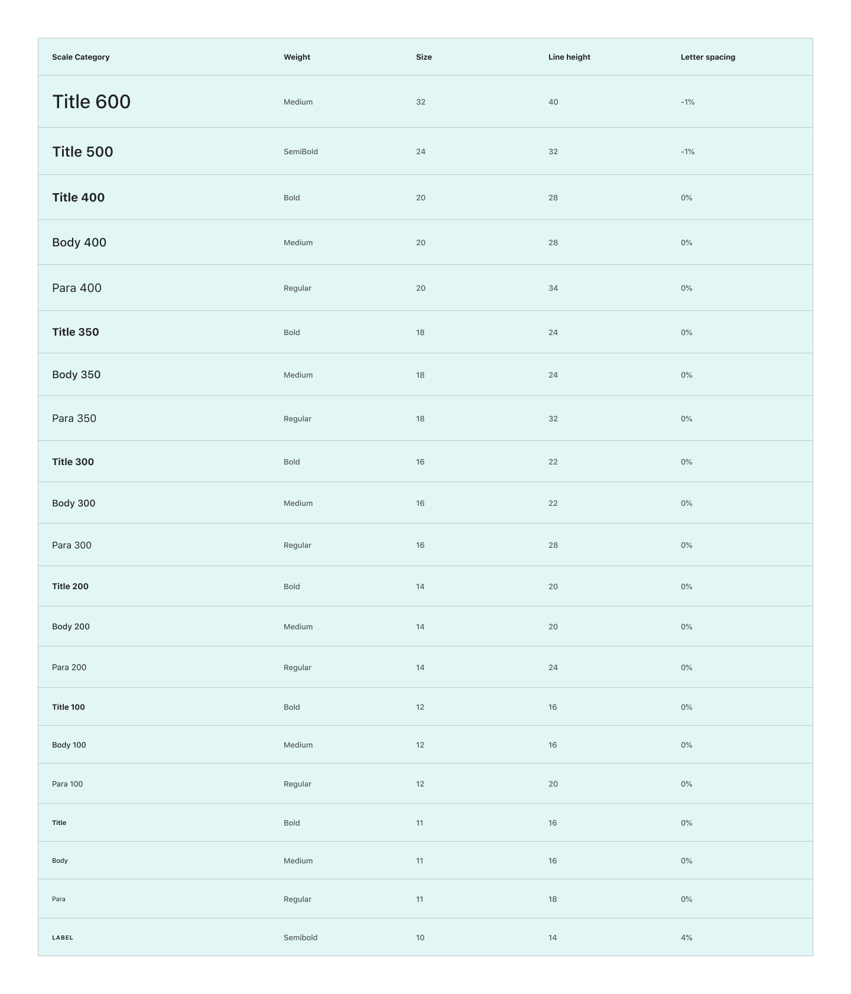Select the Para 400 row label

[x=77, y=288]
